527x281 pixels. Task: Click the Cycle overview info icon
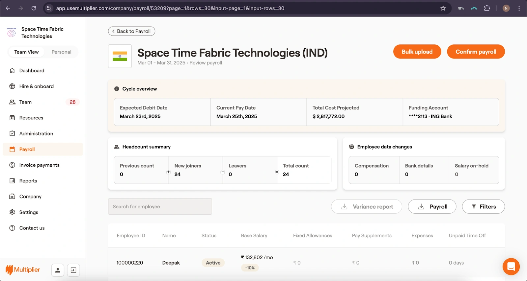(117, 89)
